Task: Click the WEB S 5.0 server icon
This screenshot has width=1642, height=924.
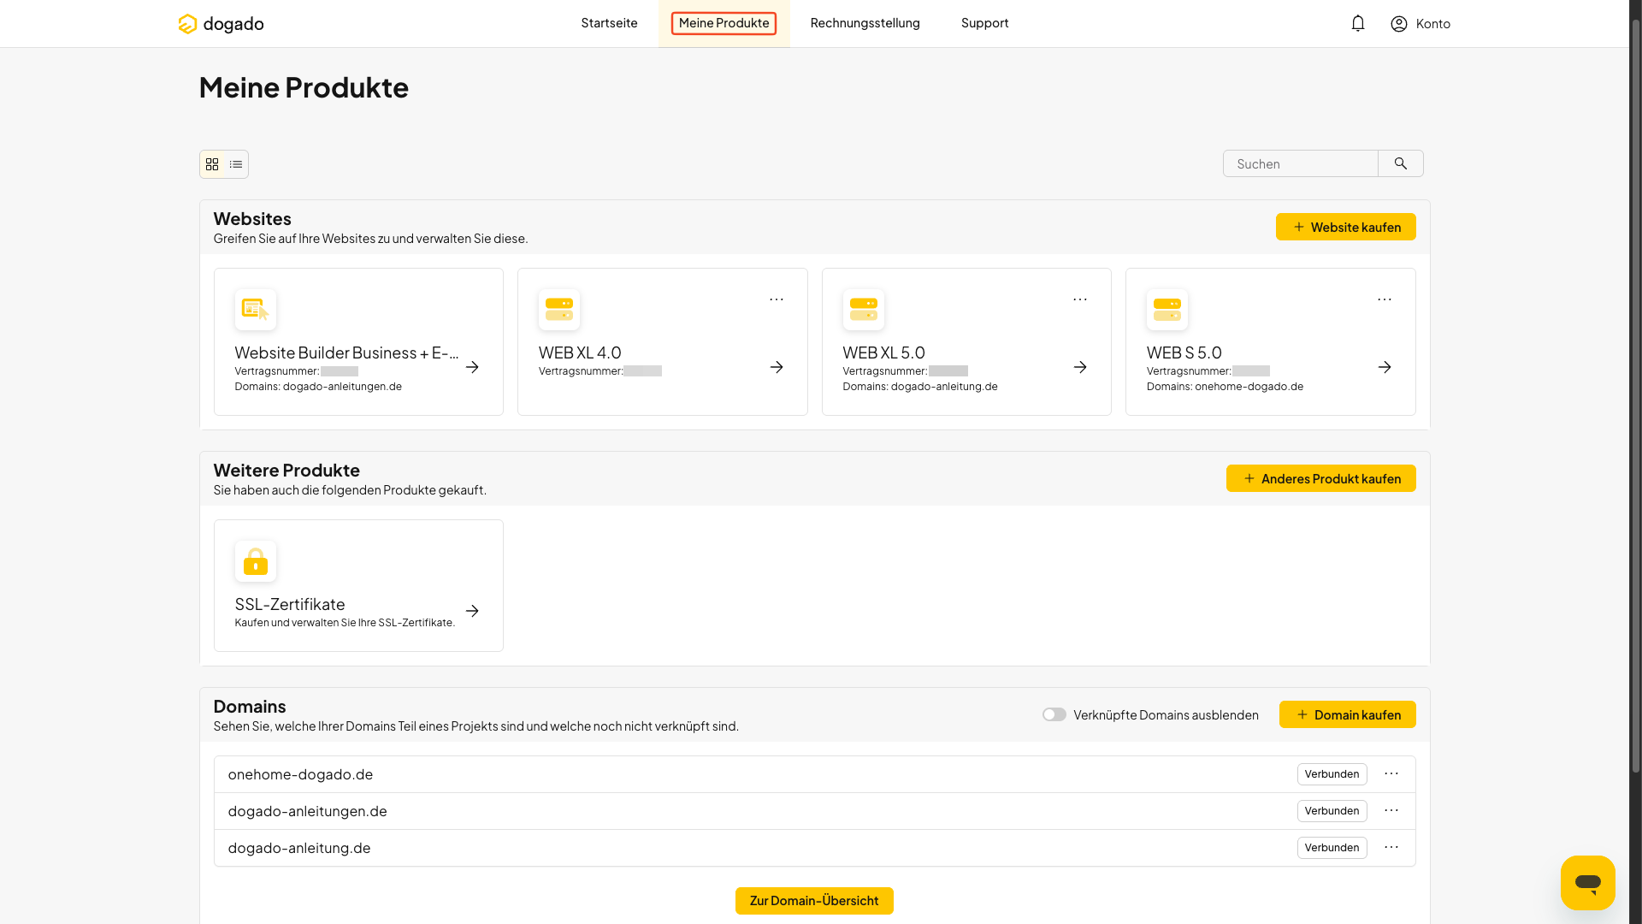Action: pos(1167,310)
